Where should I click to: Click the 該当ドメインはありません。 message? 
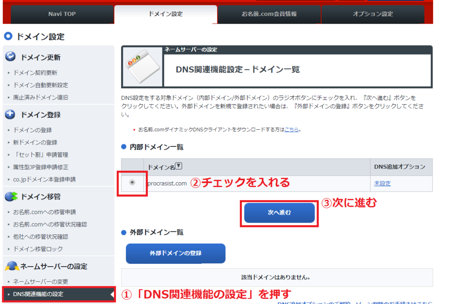pos(276,278)
